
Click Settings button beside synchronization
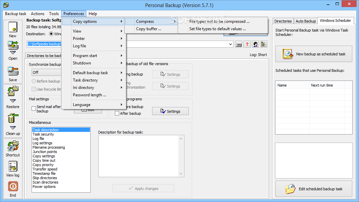pyautogui.click(x=170, y=86)
